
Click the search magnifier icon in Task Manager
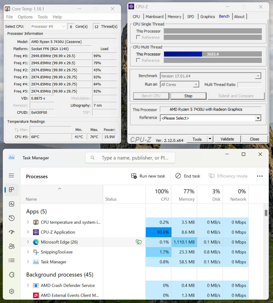tap(92, 158)
